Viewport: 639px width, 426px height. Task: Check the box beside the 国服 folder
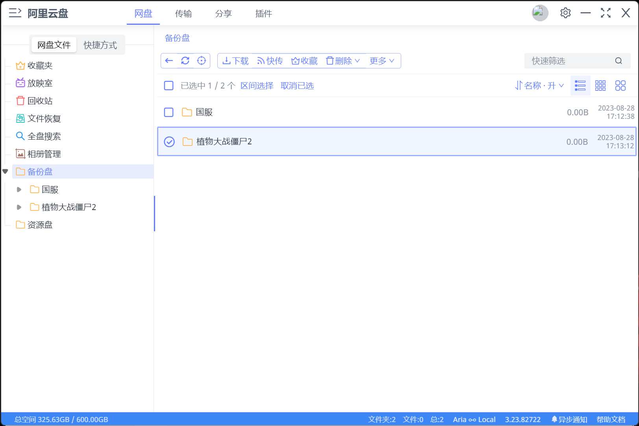(x=169, y=112)
